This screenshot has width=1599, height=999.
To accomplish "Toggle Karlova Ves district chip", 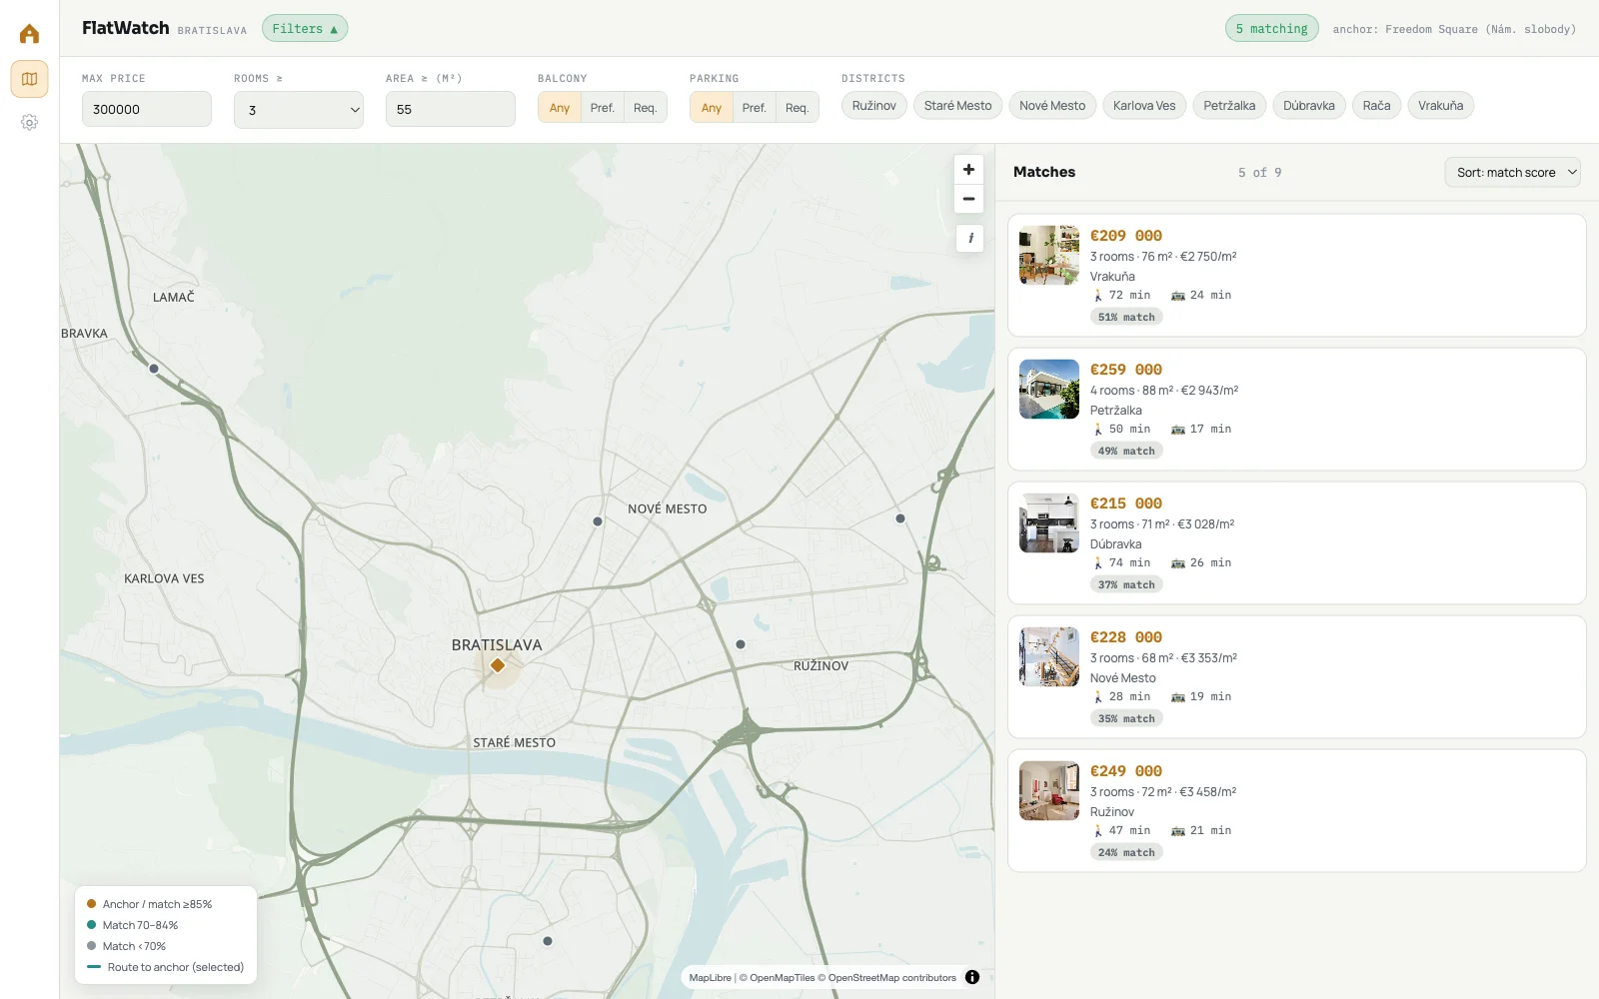I will (x=1144, y=106).
